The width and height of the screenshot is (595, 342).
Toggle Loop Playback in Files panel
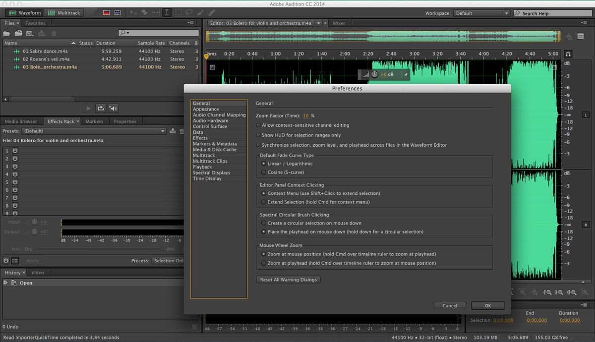pyautogui.click(x=101, y=108)
